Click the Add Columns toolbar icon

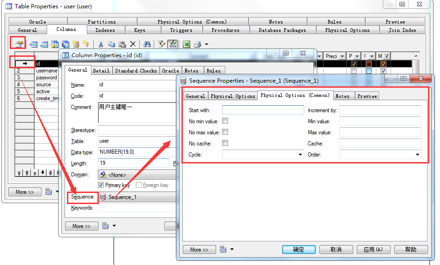pos(55,44)
